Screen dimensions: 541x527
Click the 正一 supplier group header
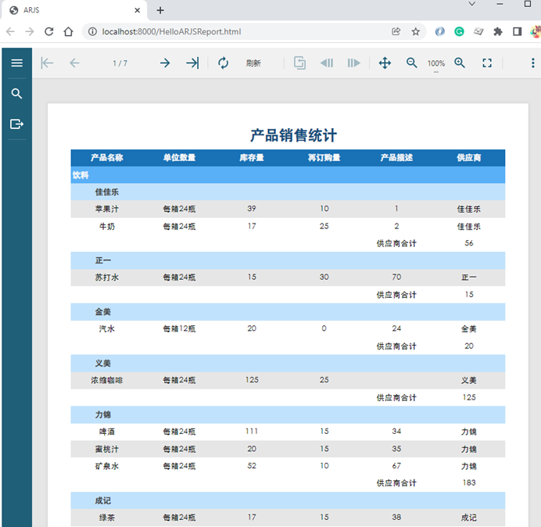click(x=288, y=260)
